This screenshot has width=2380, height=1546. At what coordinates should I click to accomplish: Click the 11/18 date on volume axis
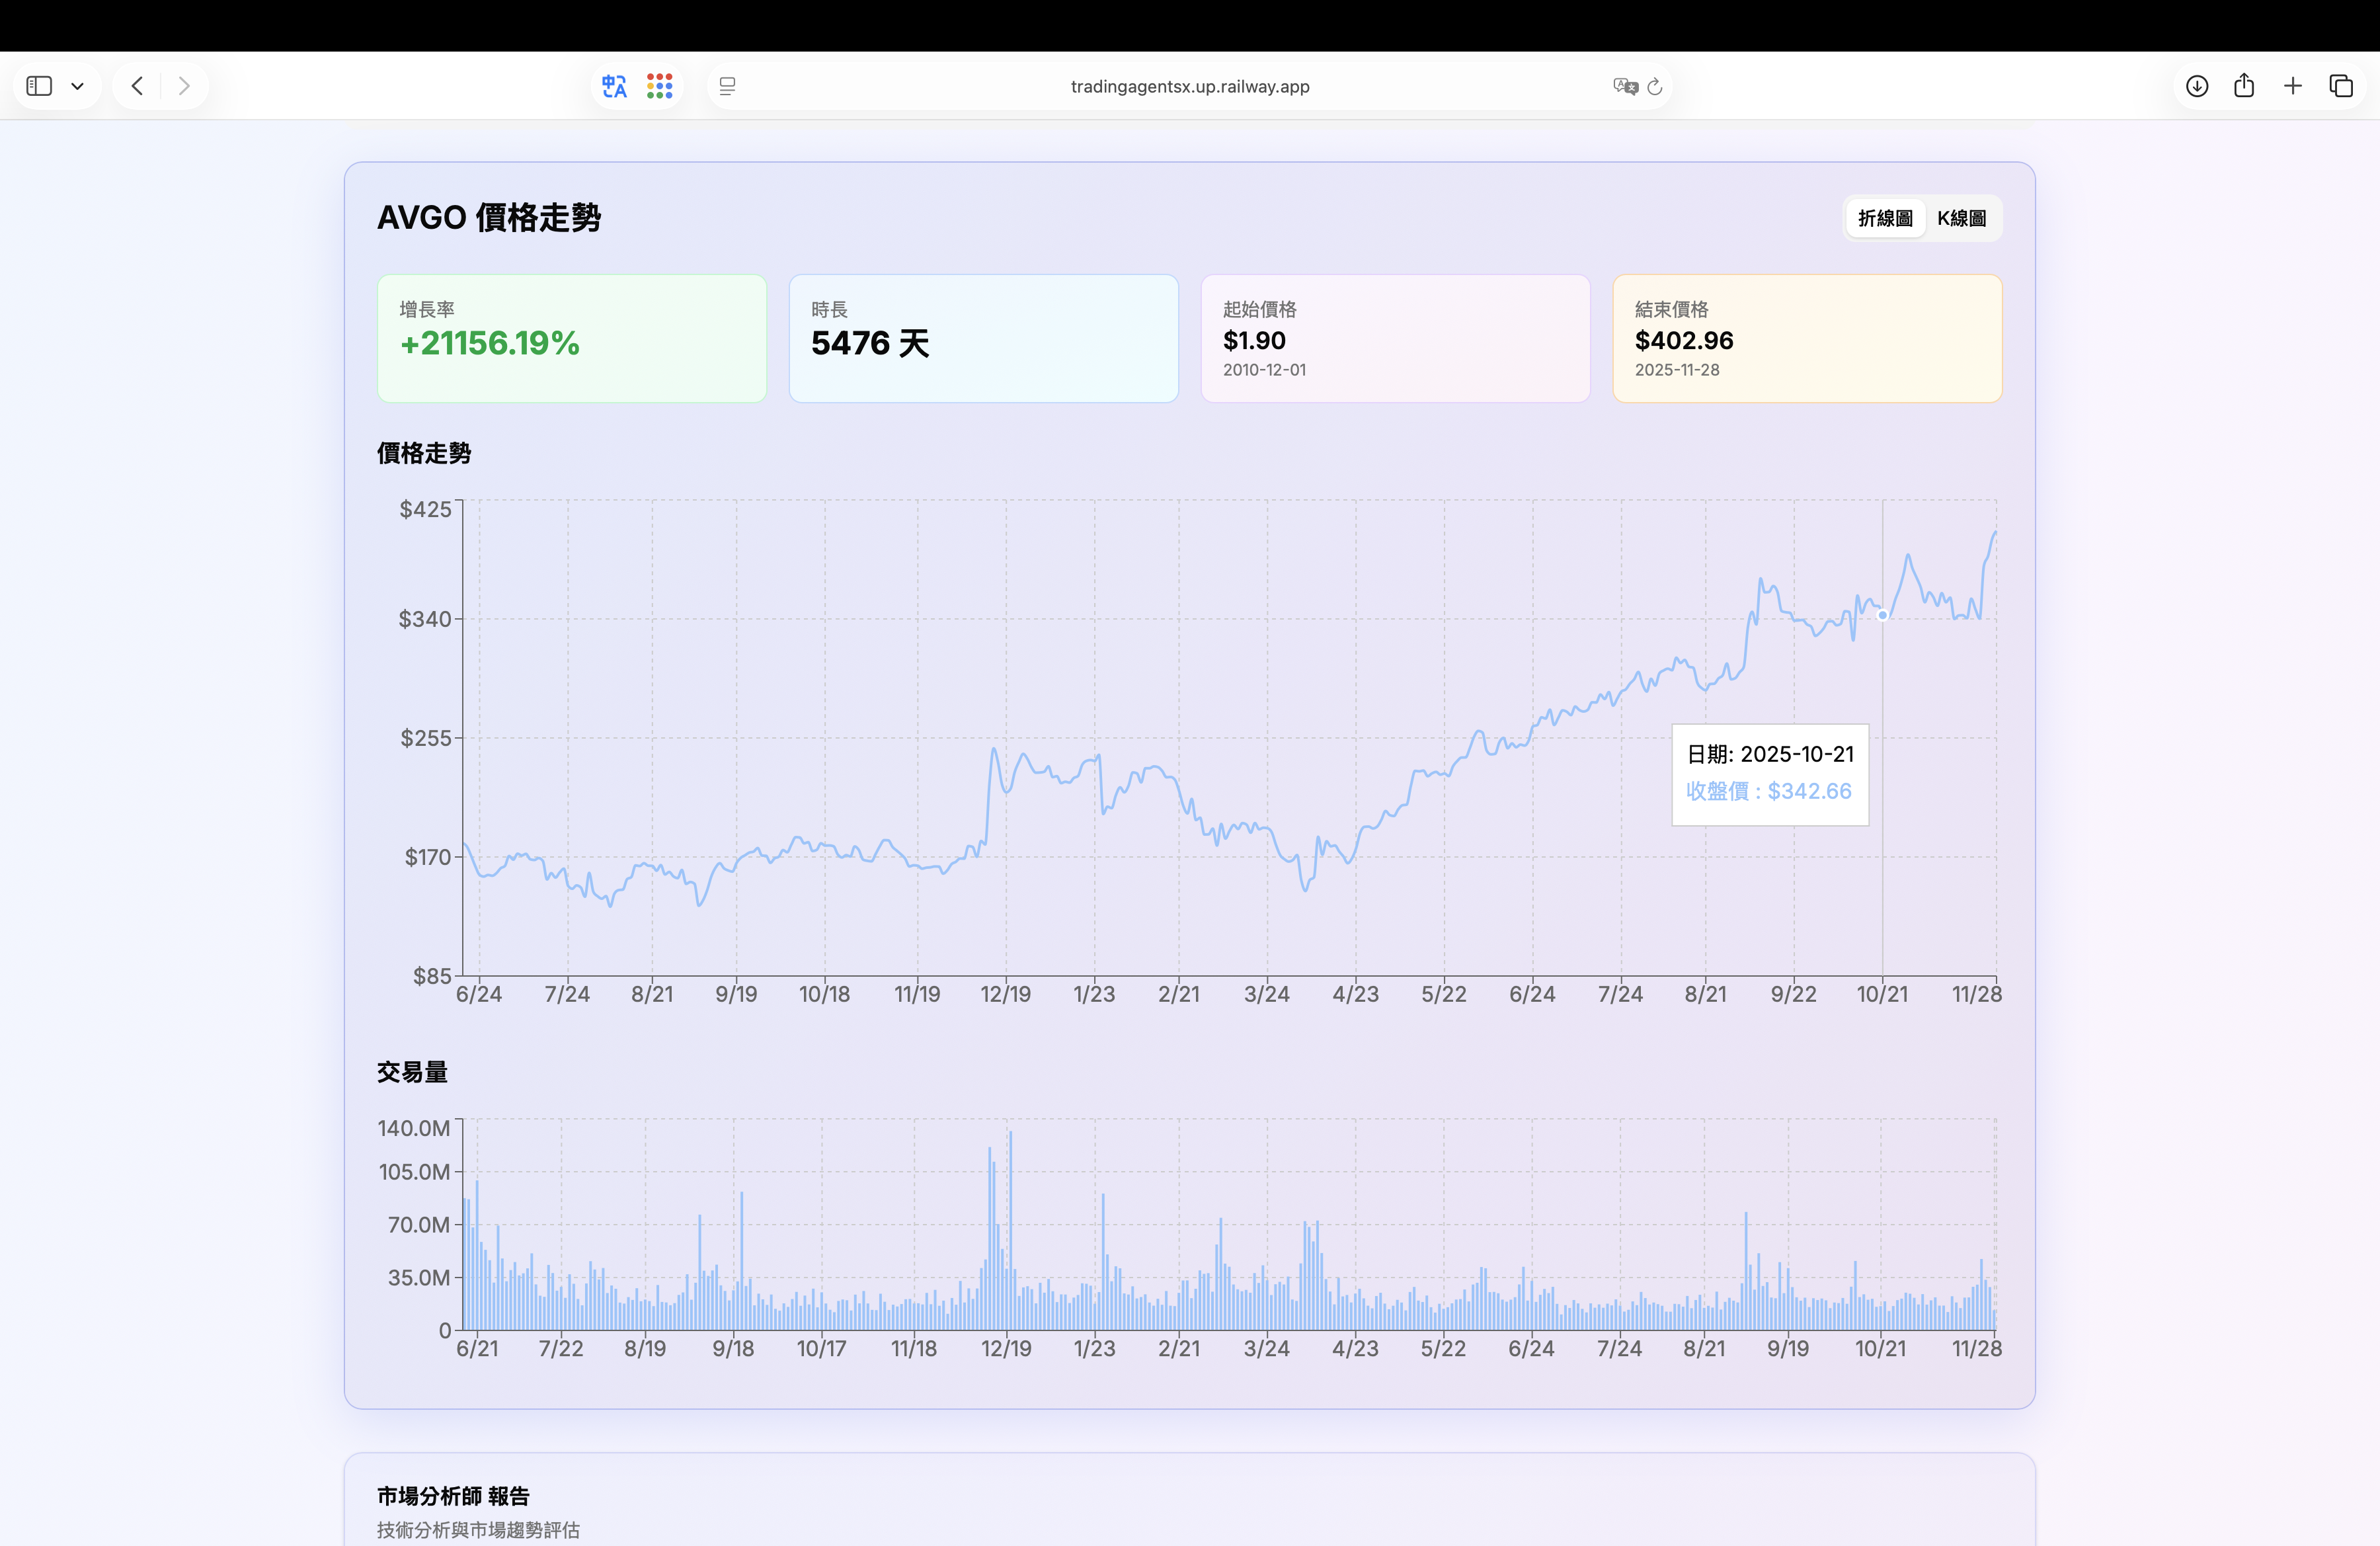(914, 1348)
